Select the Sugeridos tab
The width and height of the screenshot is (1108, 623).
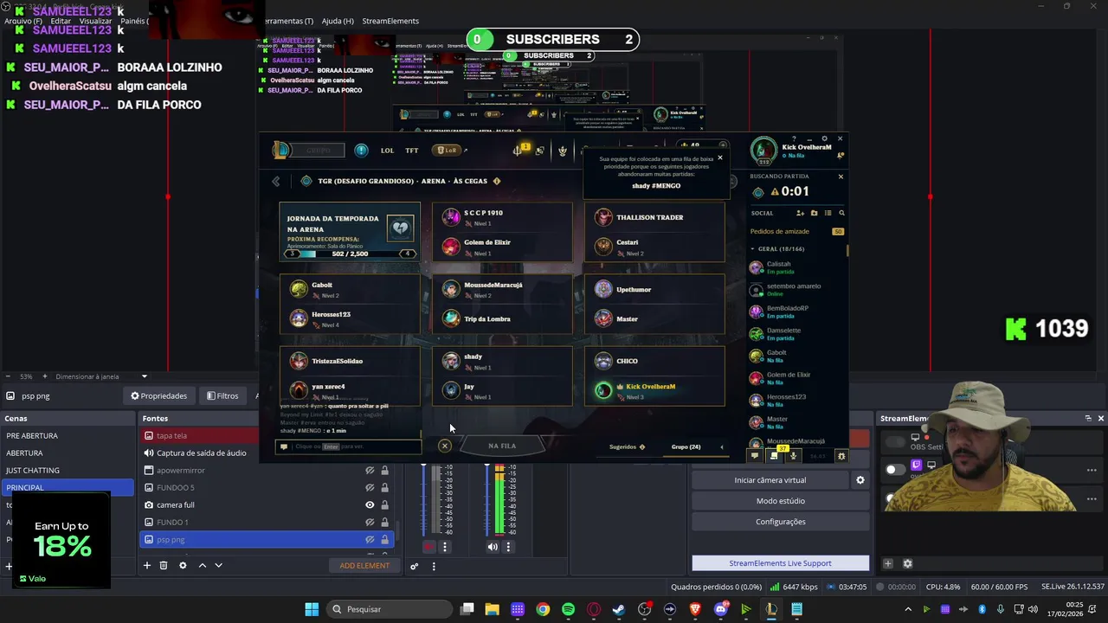click(x=627, y=446)
